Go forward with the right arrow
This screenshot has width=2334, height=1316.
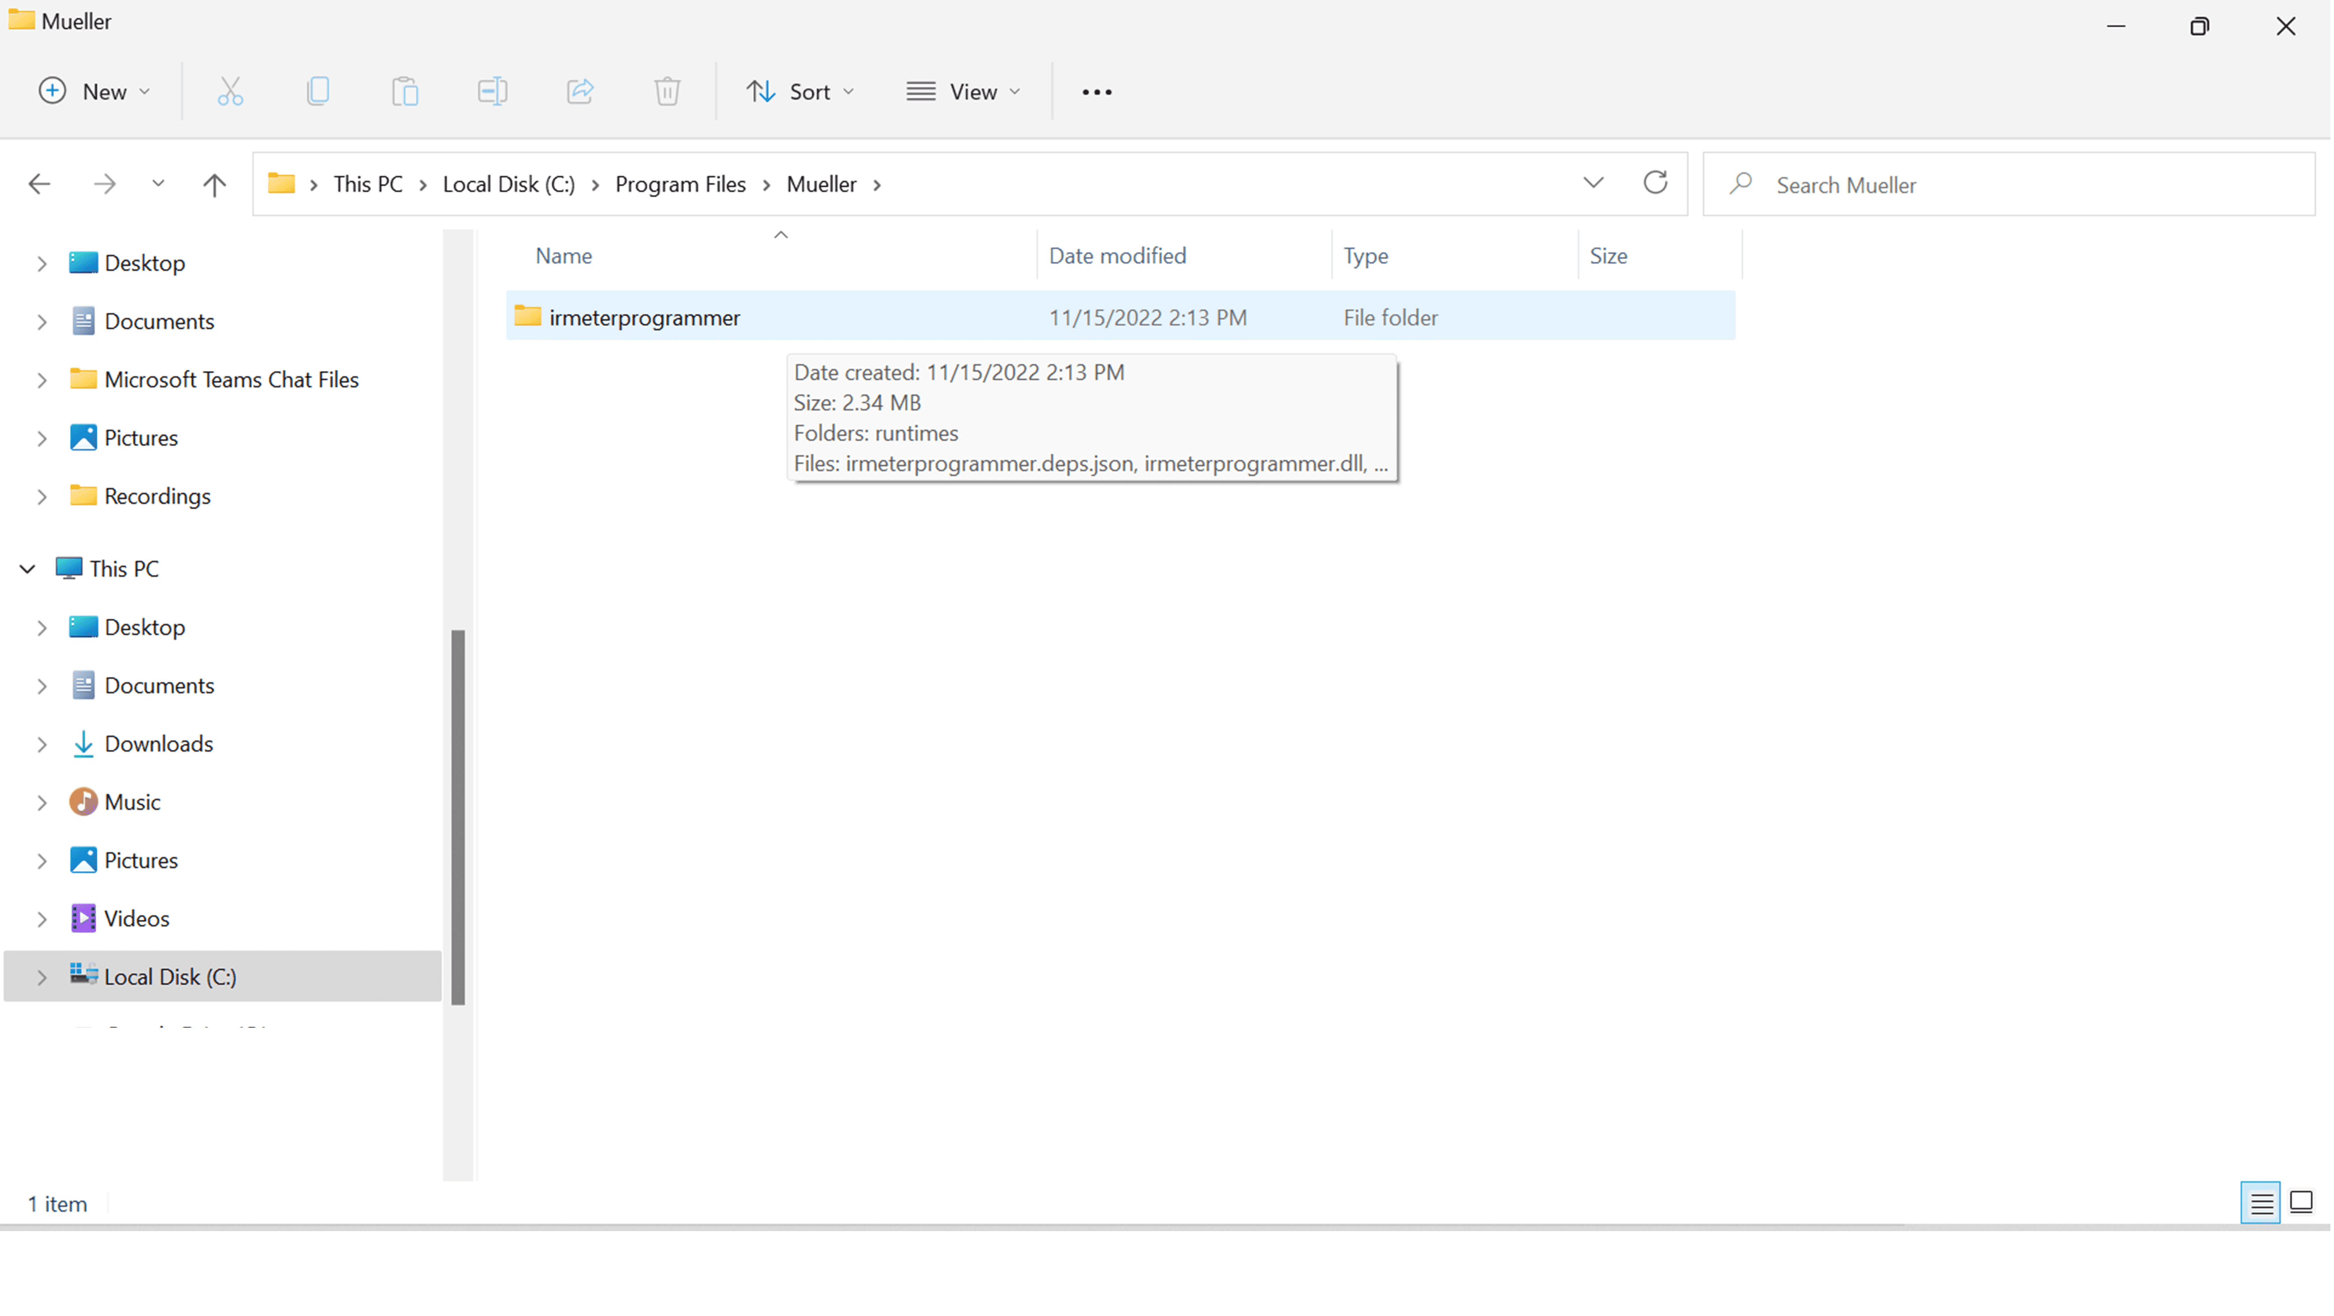click(x=105, y=185)
